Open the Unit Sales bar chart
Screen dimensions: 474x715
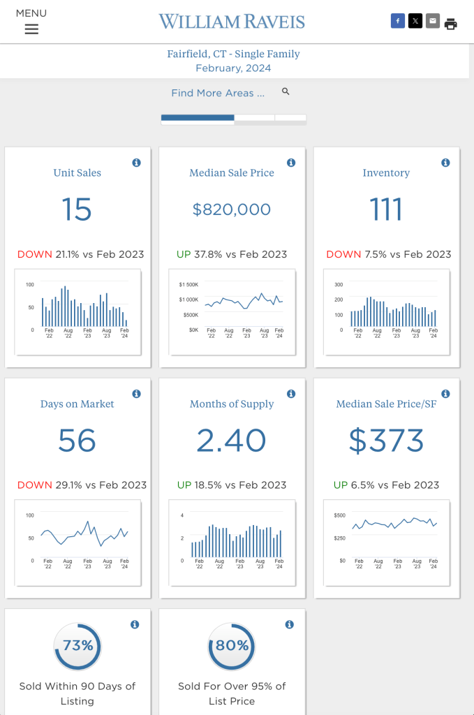coord(77,311)
